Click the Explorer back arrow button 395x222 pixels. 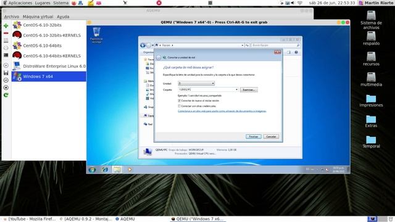click(x=143, y=45)
